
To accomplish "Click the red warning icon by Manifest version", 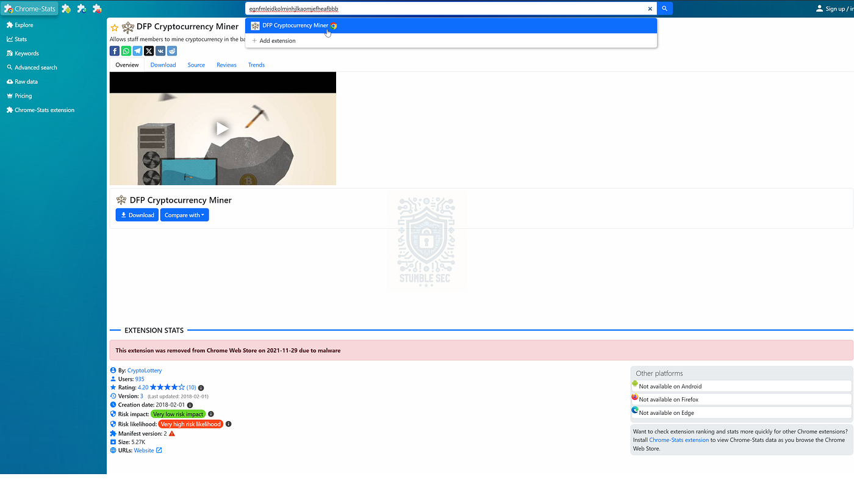I will pyautogui.click(x=172, y=434).
